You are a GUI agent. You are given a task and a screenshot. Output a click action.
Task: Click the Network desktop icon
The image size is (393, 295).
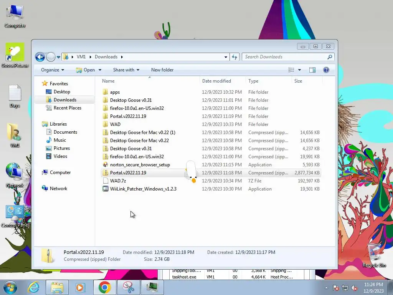(x=15, y=175)
